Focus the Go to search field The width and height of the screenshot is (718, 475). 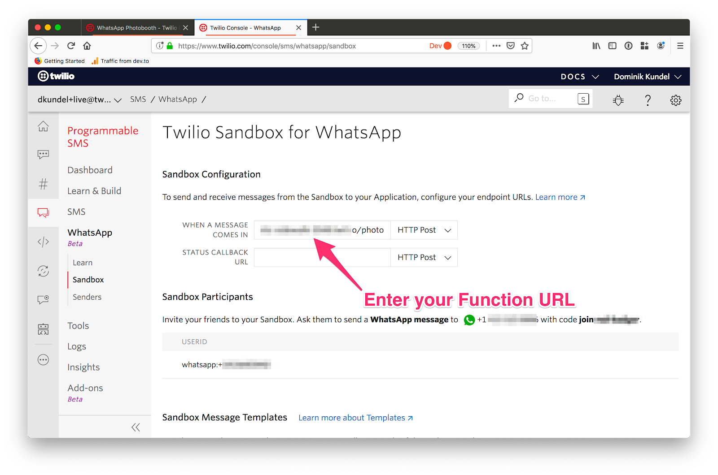point(550,99)
